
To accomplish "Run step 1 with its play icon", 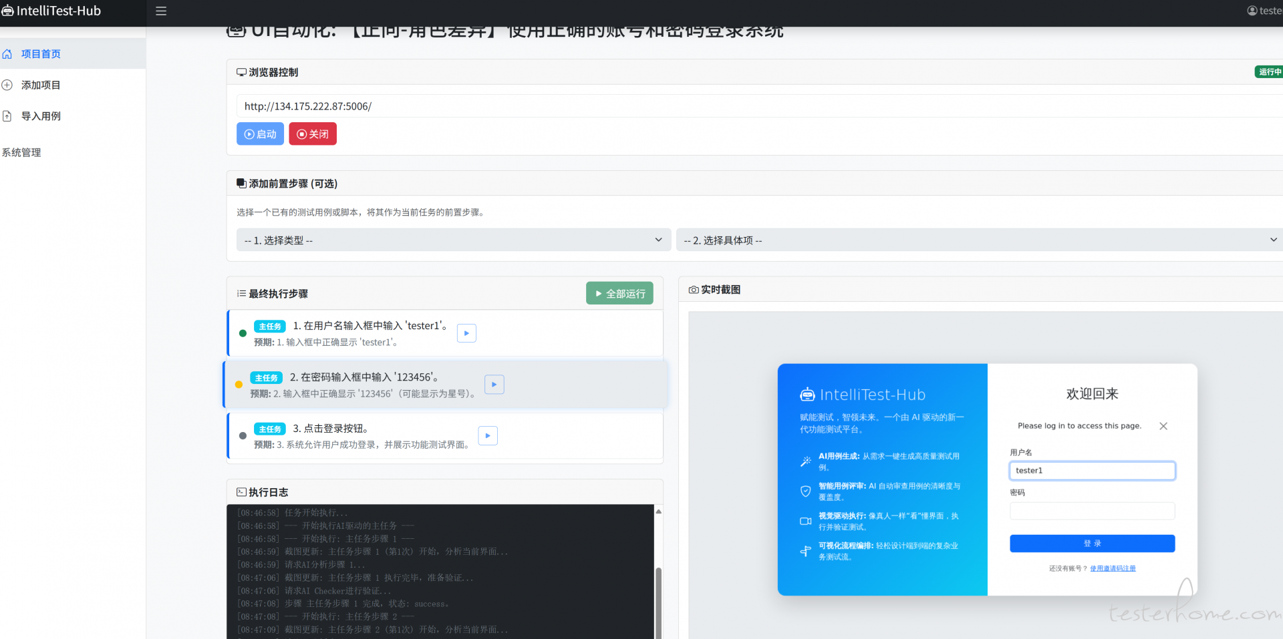I will pyautogui.click(x=466, y=333).
